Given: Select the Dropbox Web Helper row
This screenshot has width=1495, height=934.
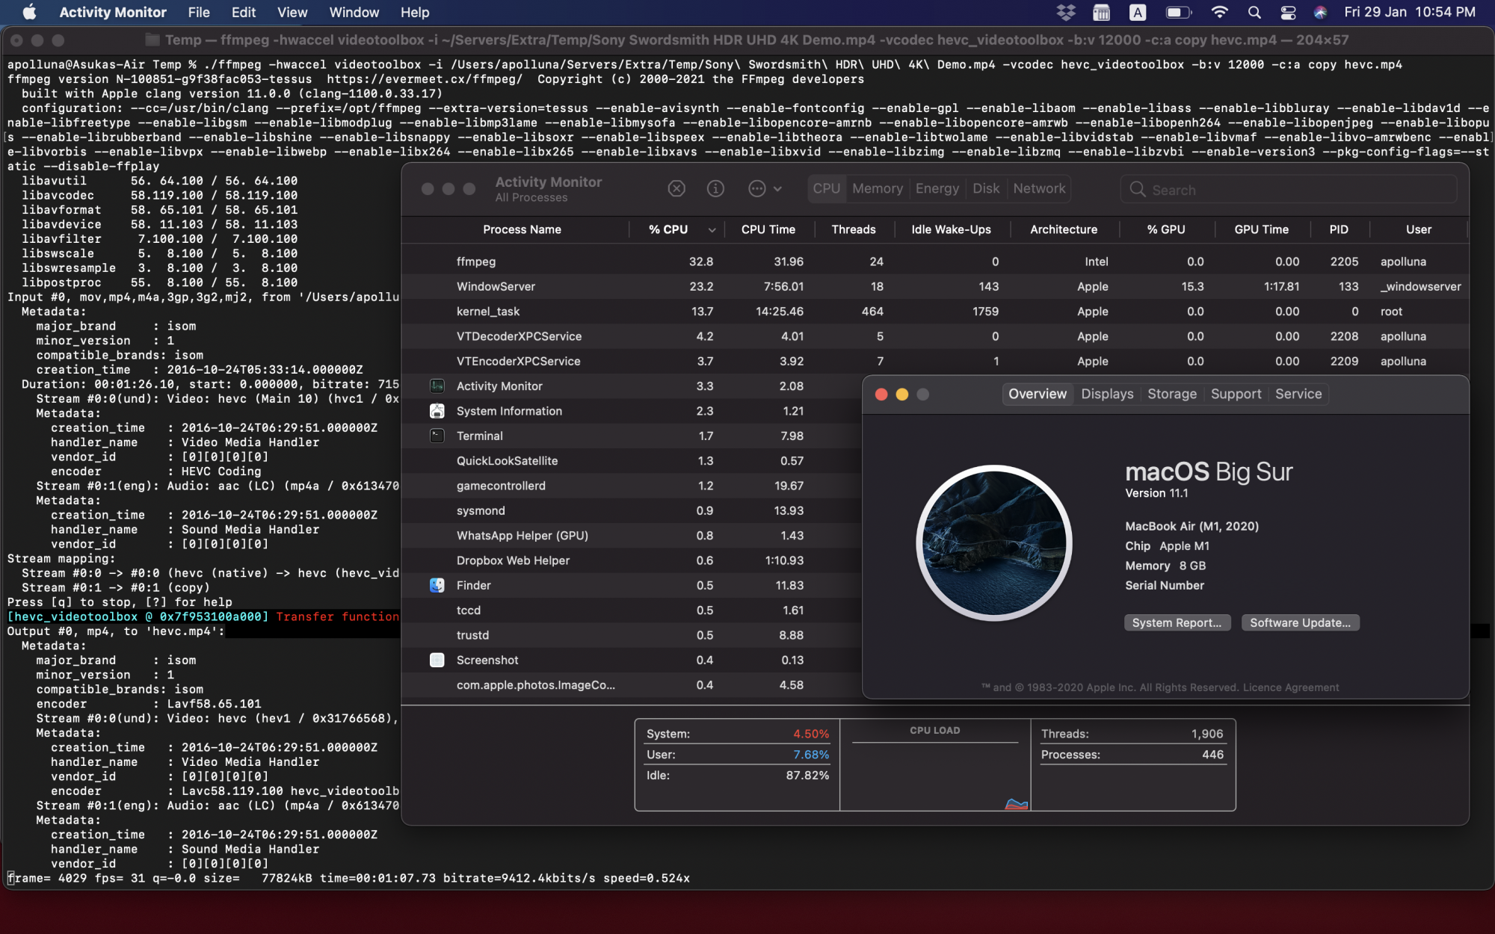Looking at the screenshot, I should pos(632,560).
